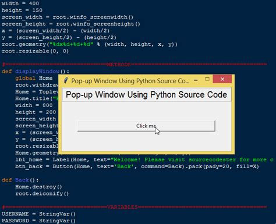
Task: Click the "Pop-up Window Using Python Source Code" heading label
Action: (x=147, y=95)
